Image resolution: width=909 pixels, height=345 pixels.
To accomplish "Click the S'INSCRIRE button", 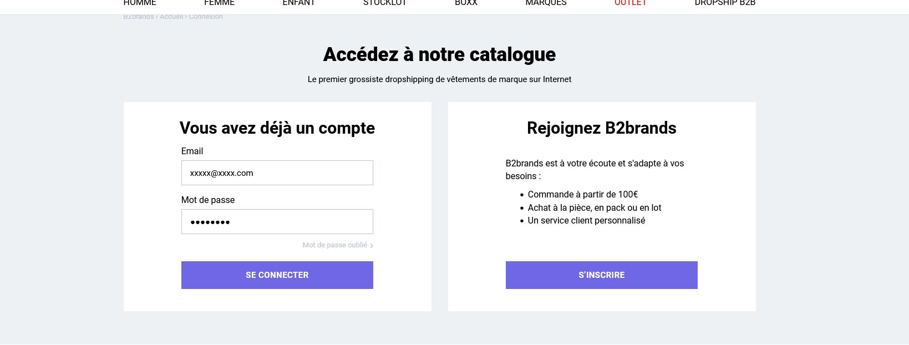I will point(601,275).
